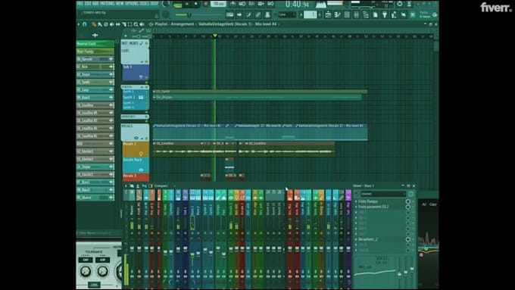Select the Playlist draw pencil tool
The image size is (515, 290).
tap(94, 24)
